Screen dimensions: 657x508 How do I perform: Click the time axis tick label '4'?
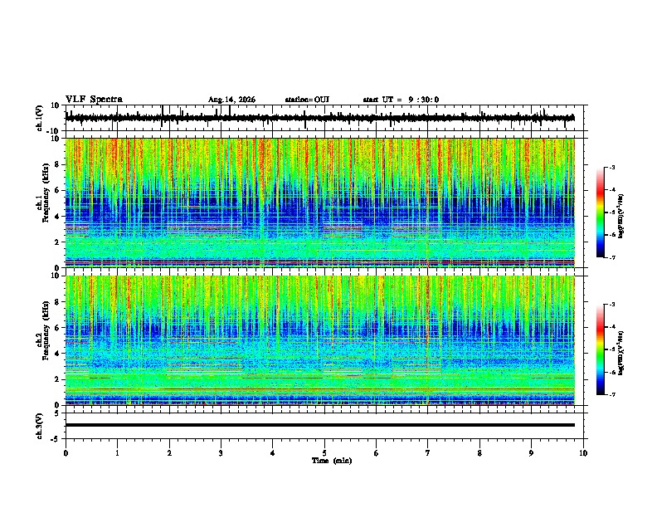click(273, 453)
